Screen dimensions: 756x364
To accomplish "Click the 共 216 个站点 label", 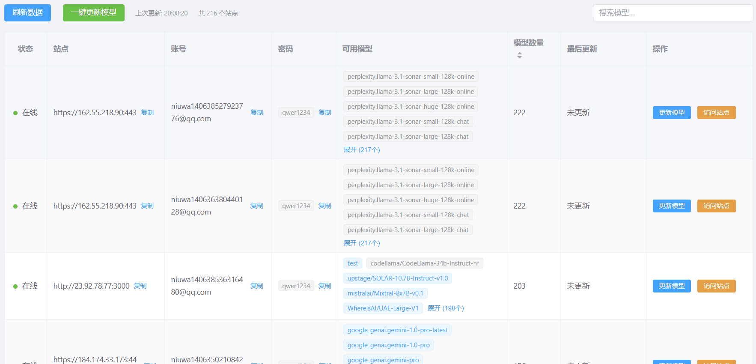I will pos(218,13).
